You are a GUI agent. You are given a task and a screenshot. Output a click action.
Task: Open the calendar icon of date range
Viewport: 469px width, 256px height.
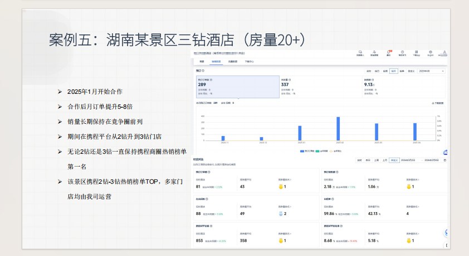[x=445, y=160]
